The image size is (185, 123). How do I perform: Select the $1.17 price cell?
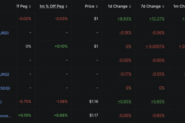(x=94, y=115)
